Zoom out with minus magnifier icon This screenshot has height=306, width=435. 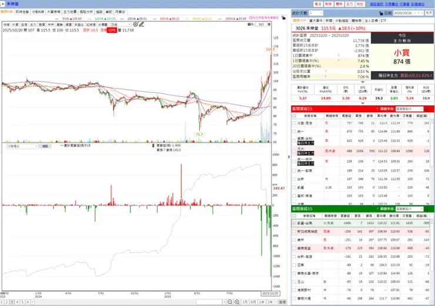pyautogui.click(x=230, y=302)
